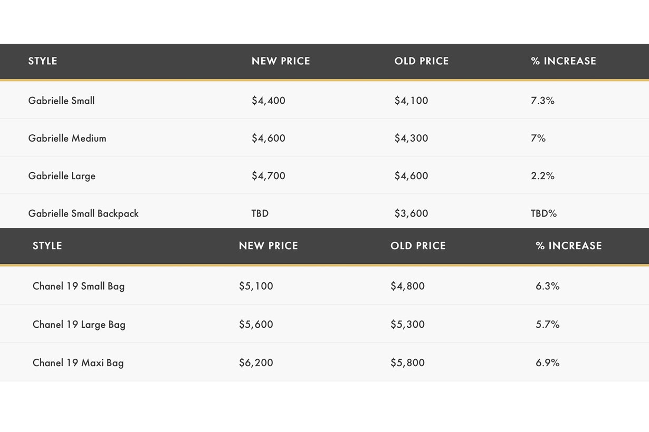649x432 pixels.
Task: Click the $6,200 new price value
Action: (x=256, y=362)
